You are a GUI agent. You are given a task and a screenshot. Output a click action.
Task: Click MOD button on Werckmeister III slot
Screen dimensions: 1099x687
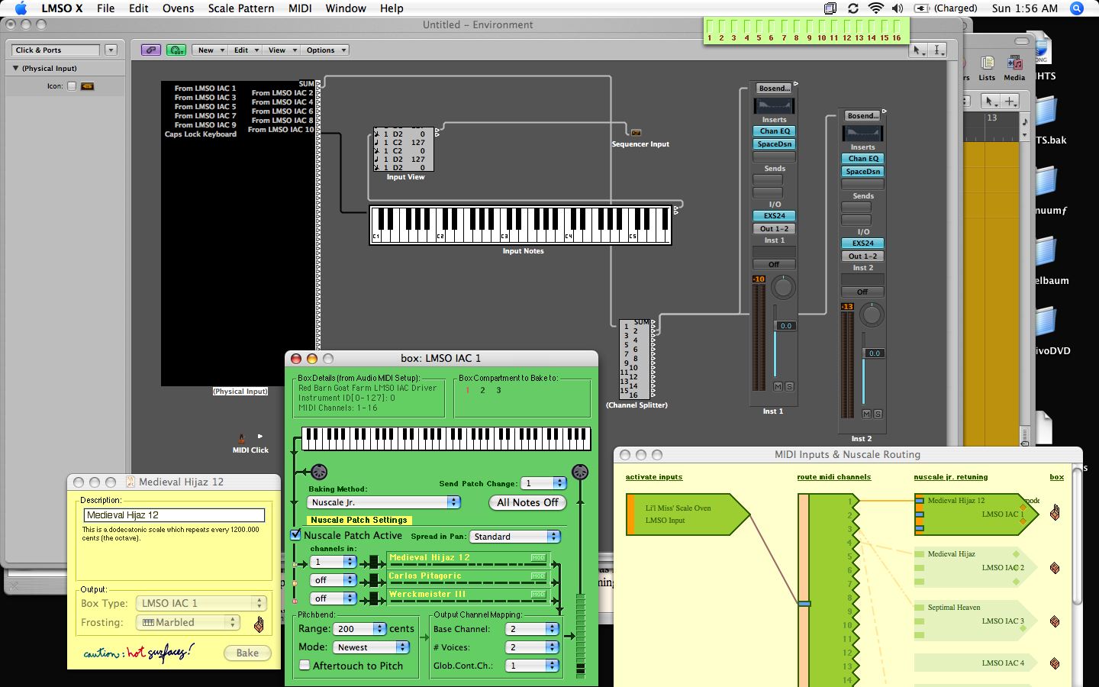[538, 595]
